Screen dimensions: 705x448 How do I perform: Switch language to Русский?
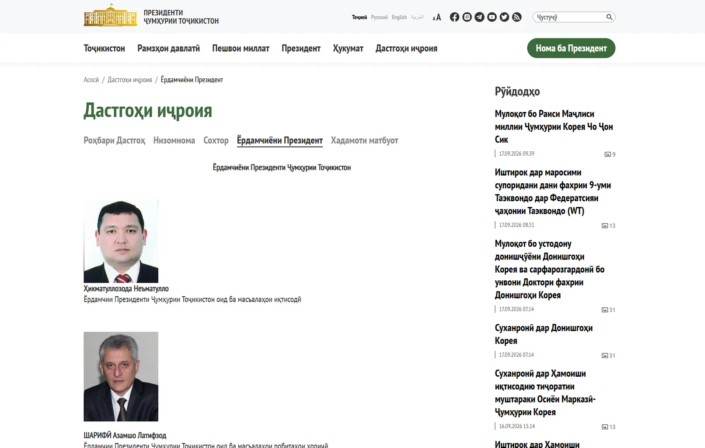[379, 17]
